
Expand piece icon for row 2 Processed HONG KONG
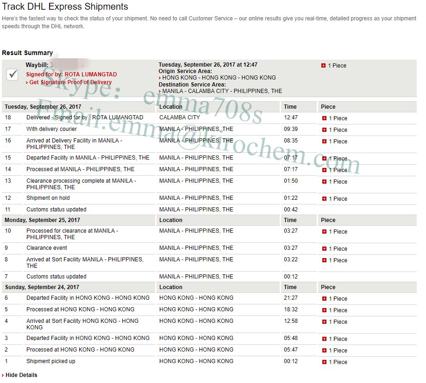coord(324,351)
